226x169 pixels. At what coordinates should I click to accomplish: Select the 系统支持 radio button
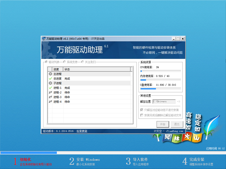[65, 62]
